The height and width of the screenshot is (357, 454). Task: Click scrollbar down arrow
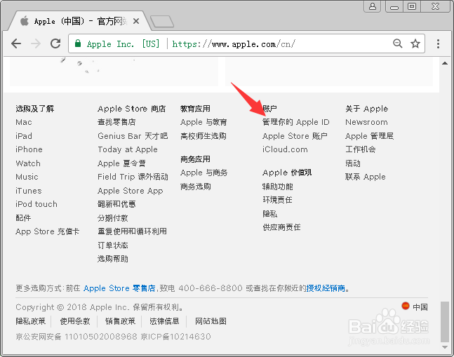pos(445,347)
